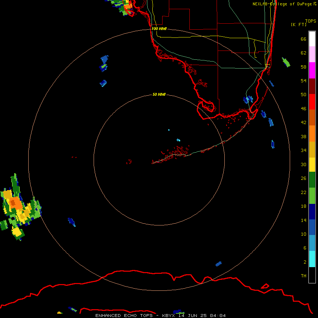Image resolution: width=318 pixels, height=318 pixels.
Task: Click the 26 legend value
Action: (x=304, y=178)
